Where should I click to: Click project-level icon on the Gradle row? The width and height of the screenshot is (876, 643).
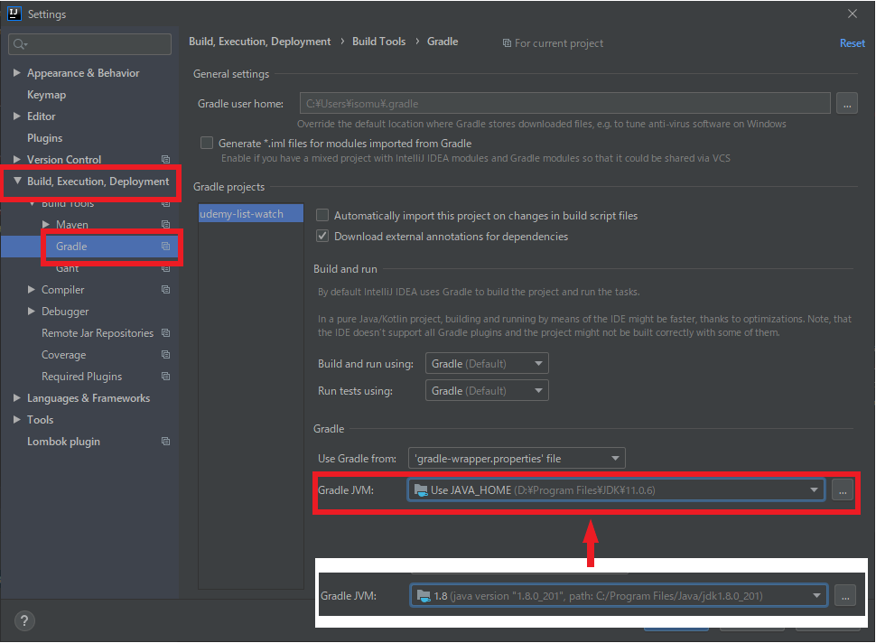(166, 247)
